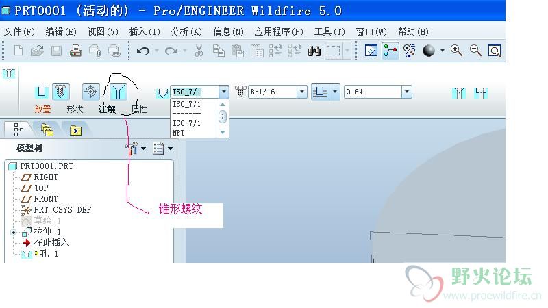Open the 注解 note panel
This screenshot has height=308, width=548.
tap(107, 110)
